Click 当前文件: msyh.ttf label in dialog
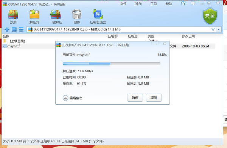Image resolution: width=227 pixels, height=148 pixels. click(76, 55)
